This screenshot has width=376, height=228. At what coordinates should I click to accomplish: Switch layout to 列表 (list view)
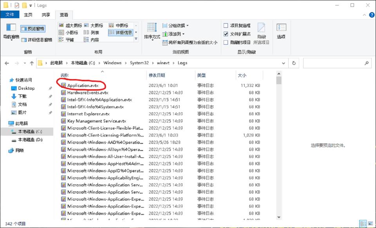coord(93,32)
